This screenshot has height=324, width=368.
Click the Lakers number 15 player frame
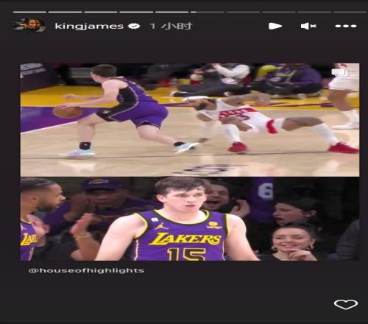[190, 219]
